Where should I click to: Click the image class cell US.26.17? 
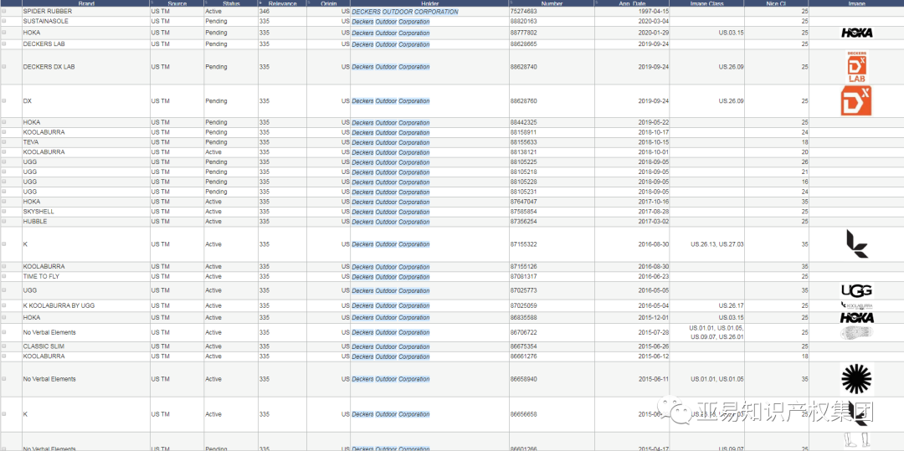point(731,306)
